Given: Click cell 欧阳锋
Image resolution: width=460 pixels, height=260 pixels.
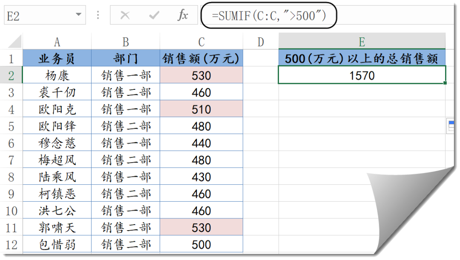Looking at the screenshot, I should point(57,126).
